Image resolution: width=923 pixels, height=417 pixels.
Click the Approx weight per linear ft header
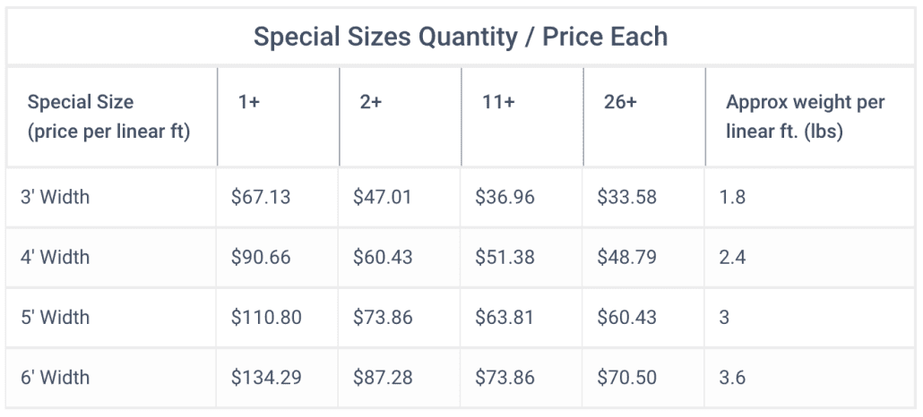(x=805, y=116)
